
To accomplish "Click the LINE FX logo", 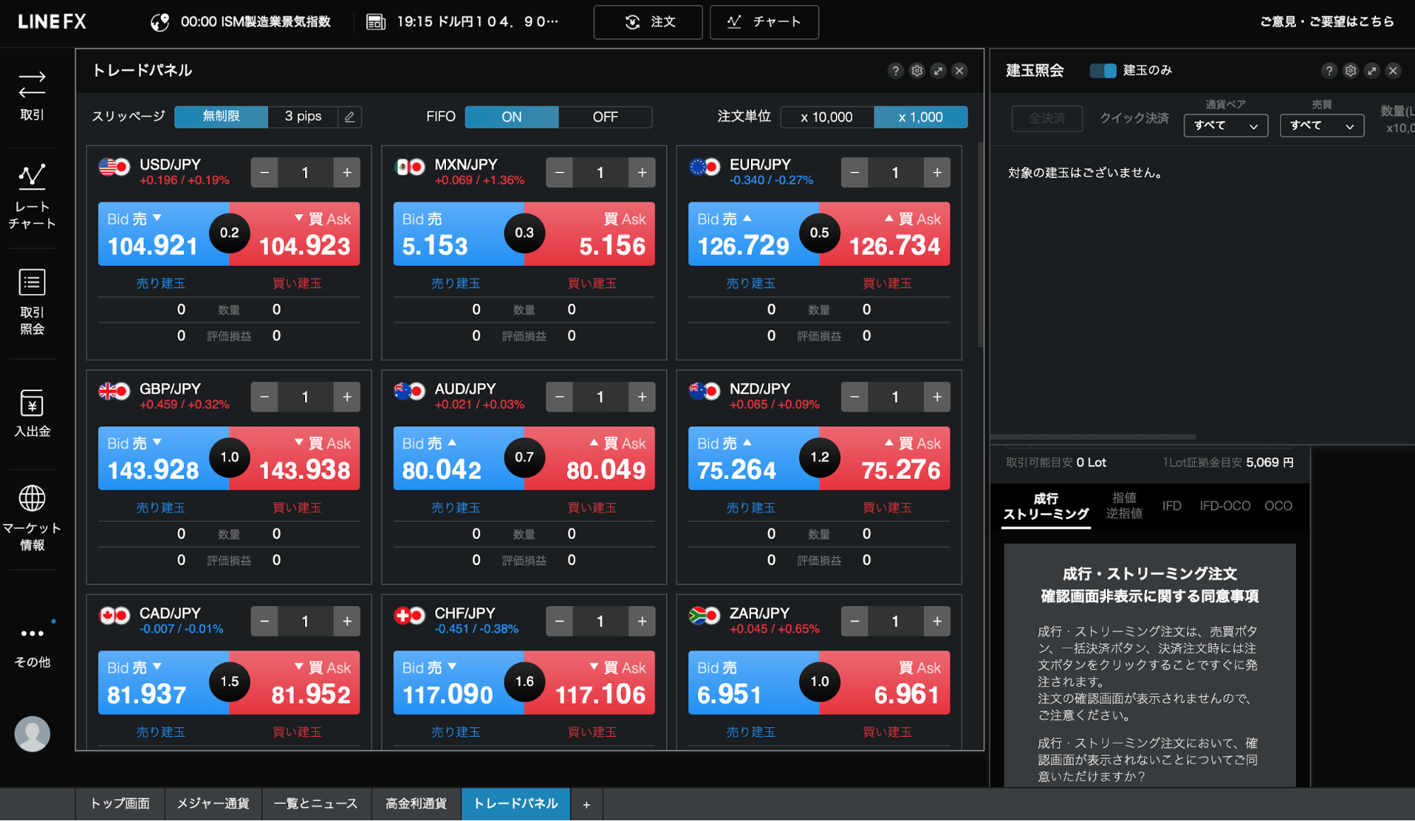I will [x=52, y=22].
